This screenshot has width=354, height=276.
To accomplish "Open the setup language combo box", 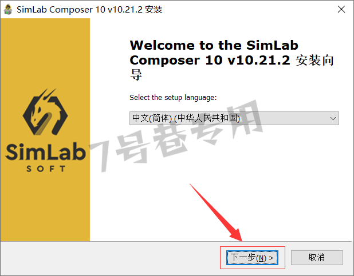I will (x=234, y=118).
